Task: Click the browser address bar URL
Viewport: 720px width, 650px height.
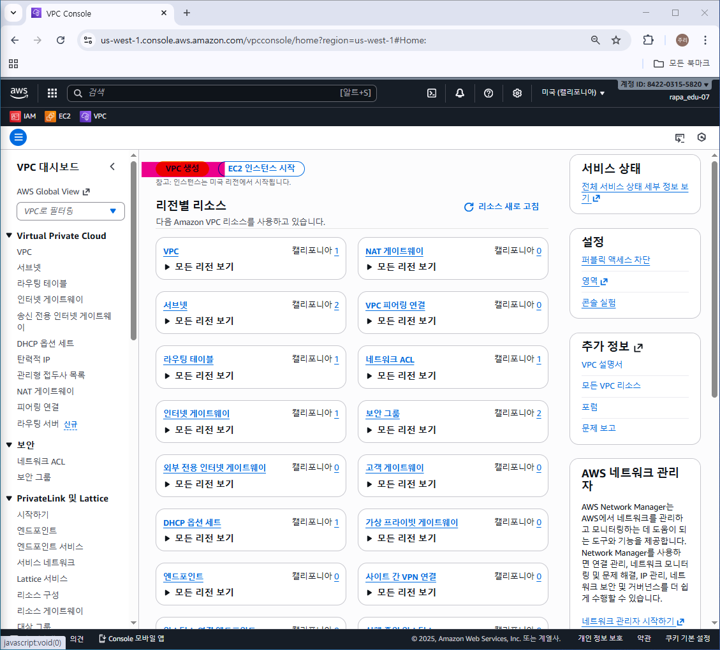Action: pyautogui.click(x=263, y=40)
